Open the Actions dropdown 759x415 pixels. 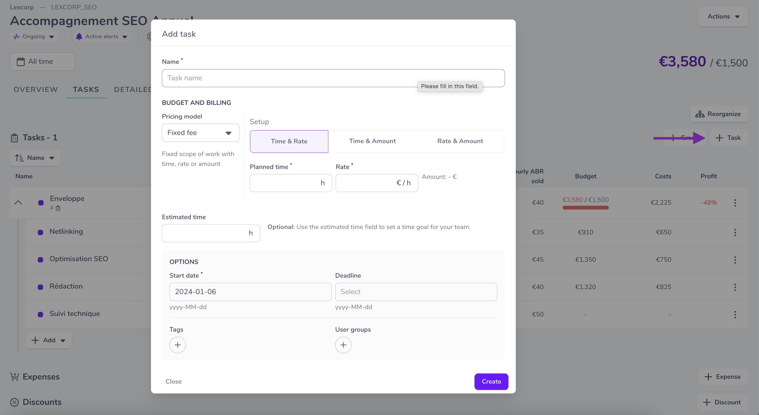pyautogui.click(x=723, y=16)
